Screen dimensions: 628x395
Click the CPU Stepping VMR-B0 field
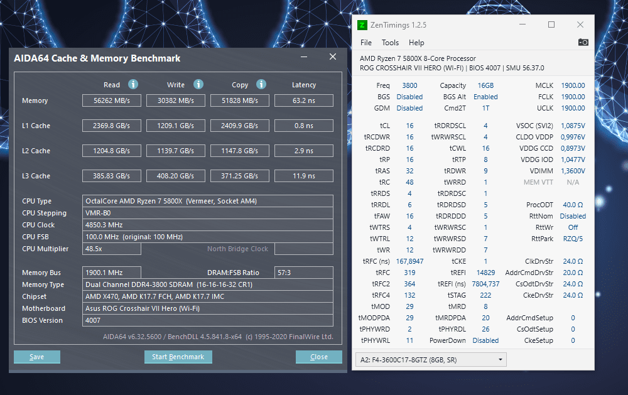(208, 213)
